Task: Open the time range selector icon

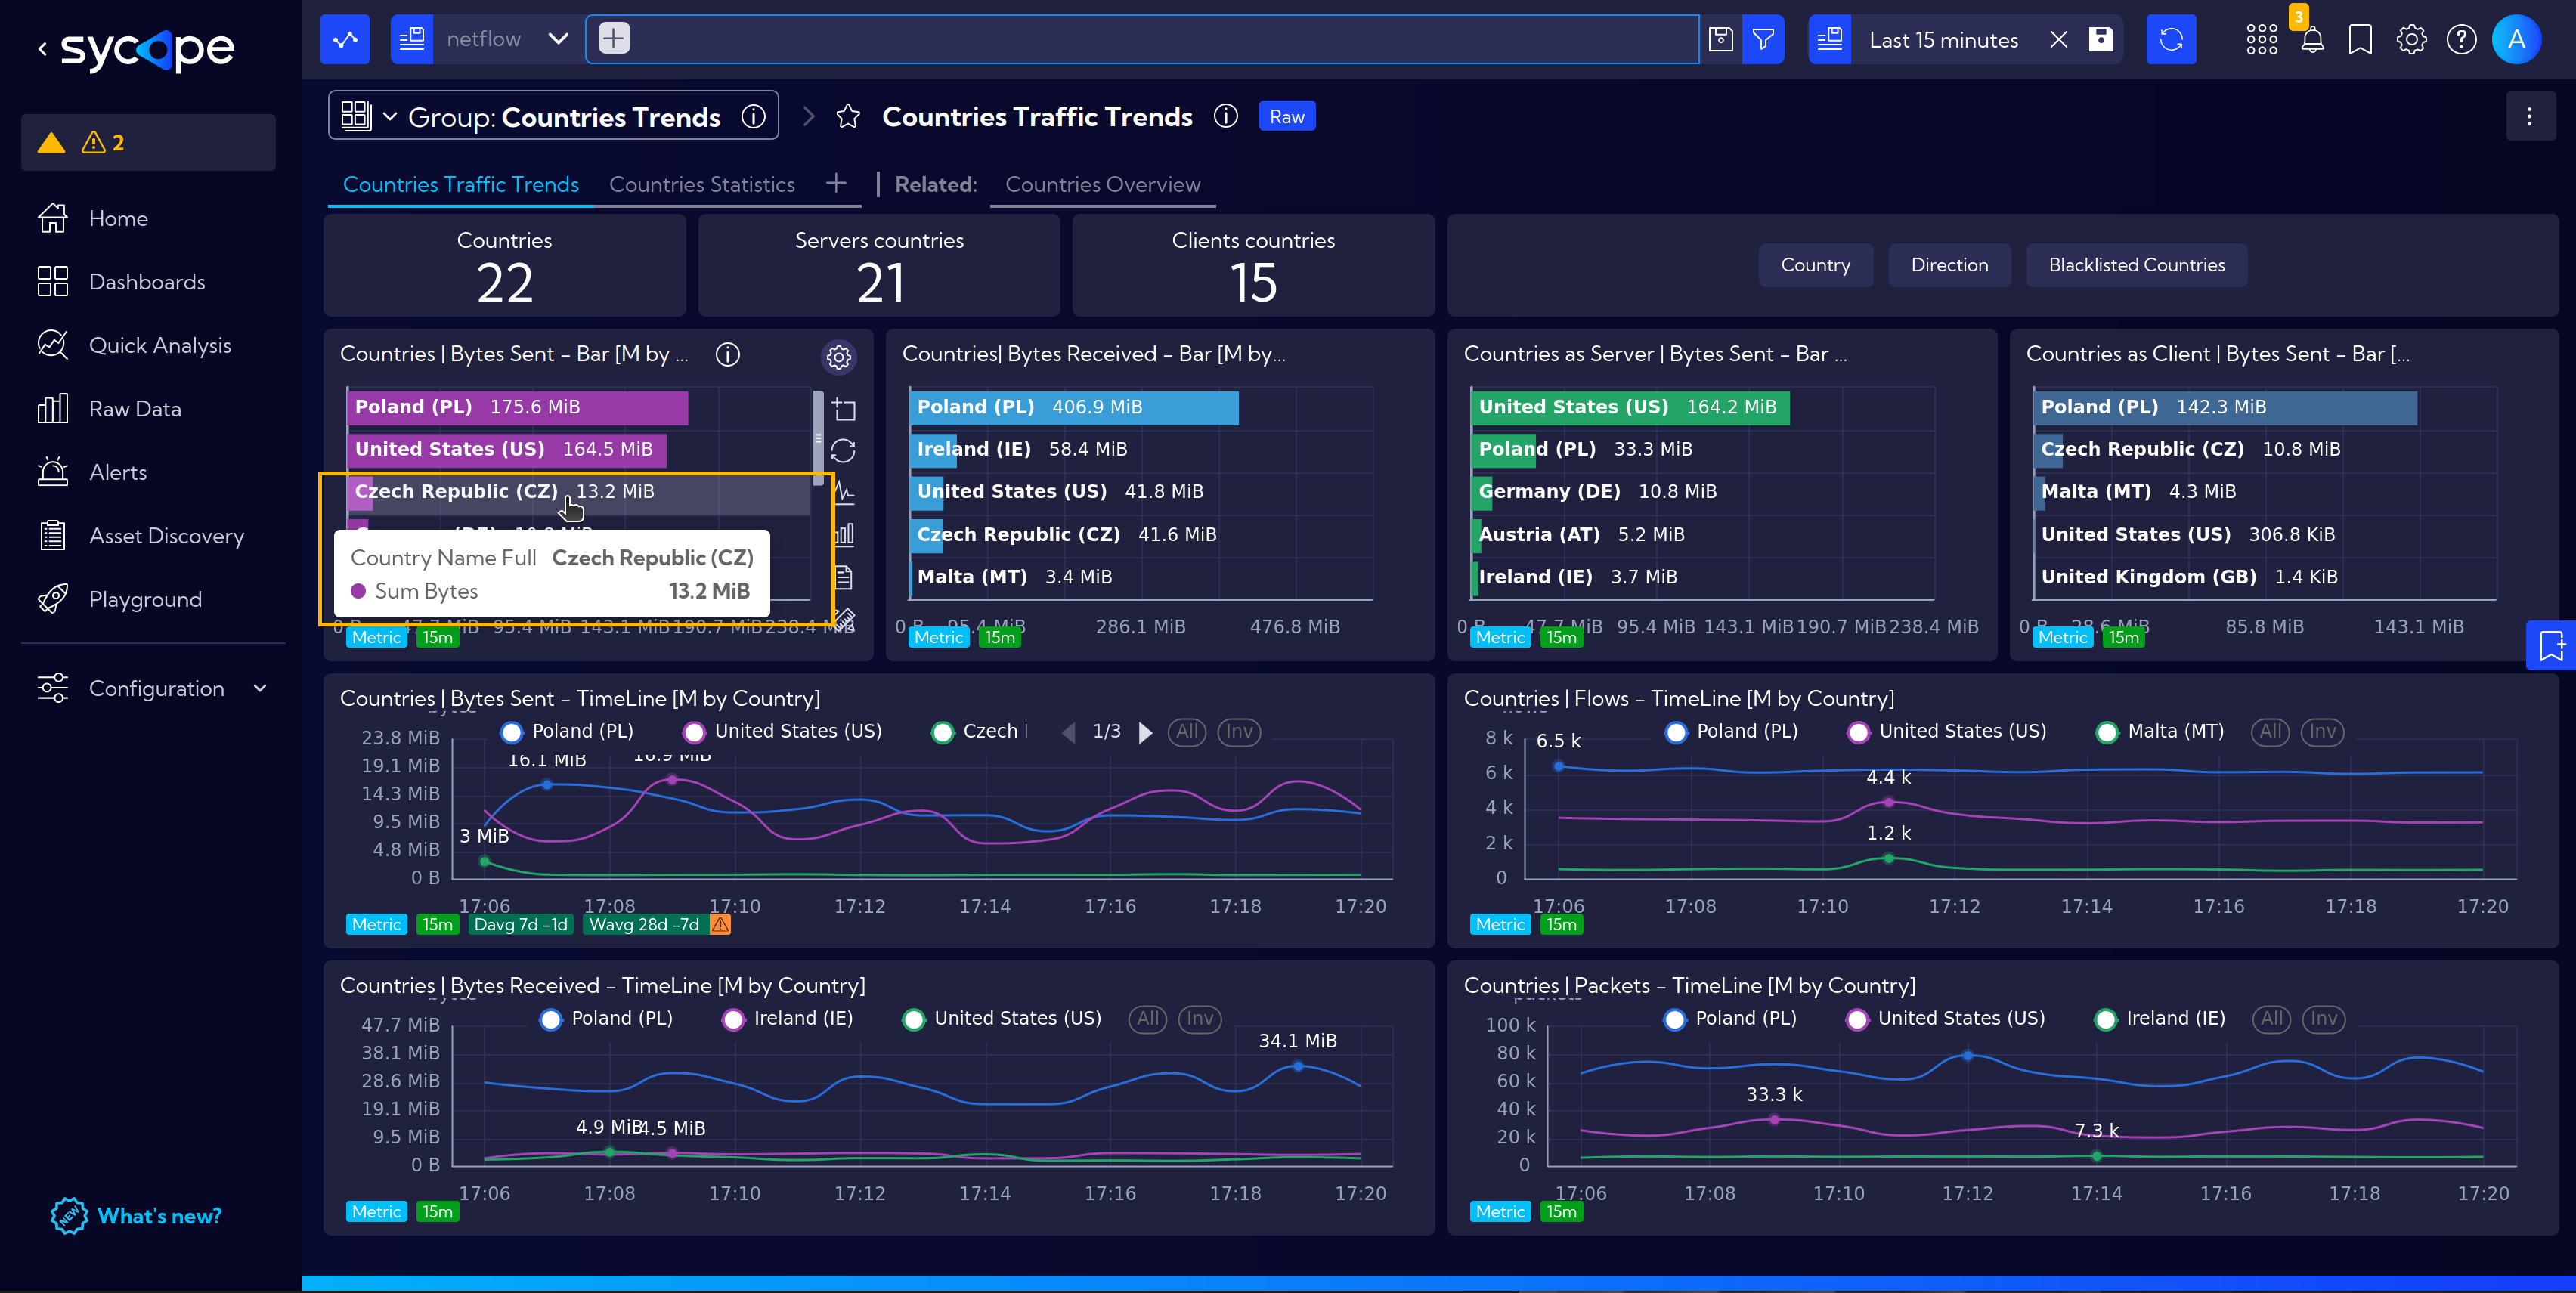Action: 1830,39
